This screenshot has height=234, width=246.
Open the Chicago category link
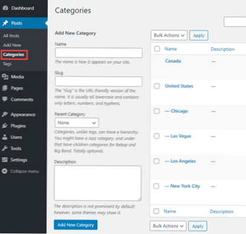(x=176, y=111)
